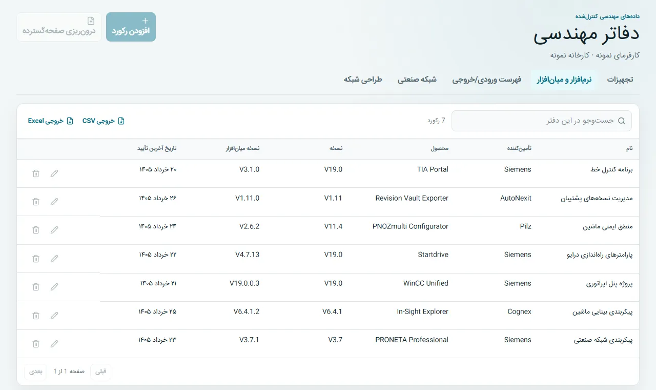Focus the جست‌وجو در این دفتر search field

(x=542, y=121)
